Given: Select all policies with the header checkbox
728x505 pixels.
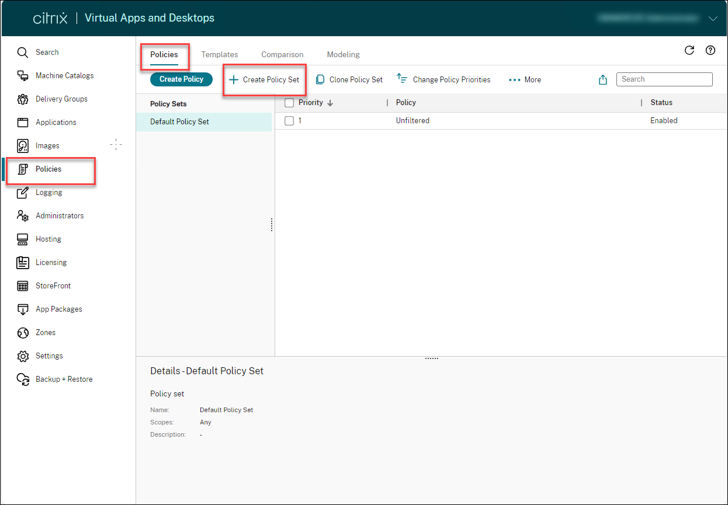Looking at the screenshot, I should pos(289,102).
